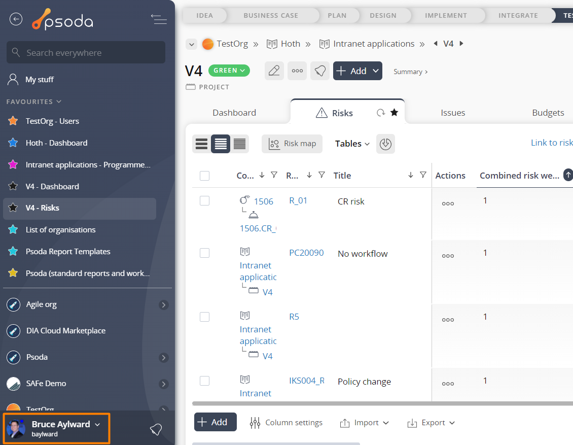Tick the select-all checkbox in the table header

point(205,176)
